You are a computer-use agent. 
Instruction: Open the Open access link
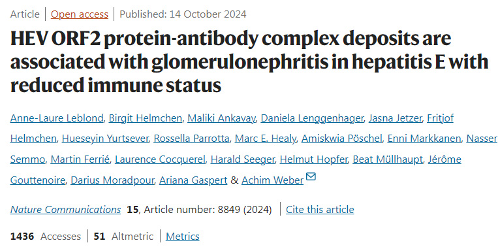tap(80, 14)
